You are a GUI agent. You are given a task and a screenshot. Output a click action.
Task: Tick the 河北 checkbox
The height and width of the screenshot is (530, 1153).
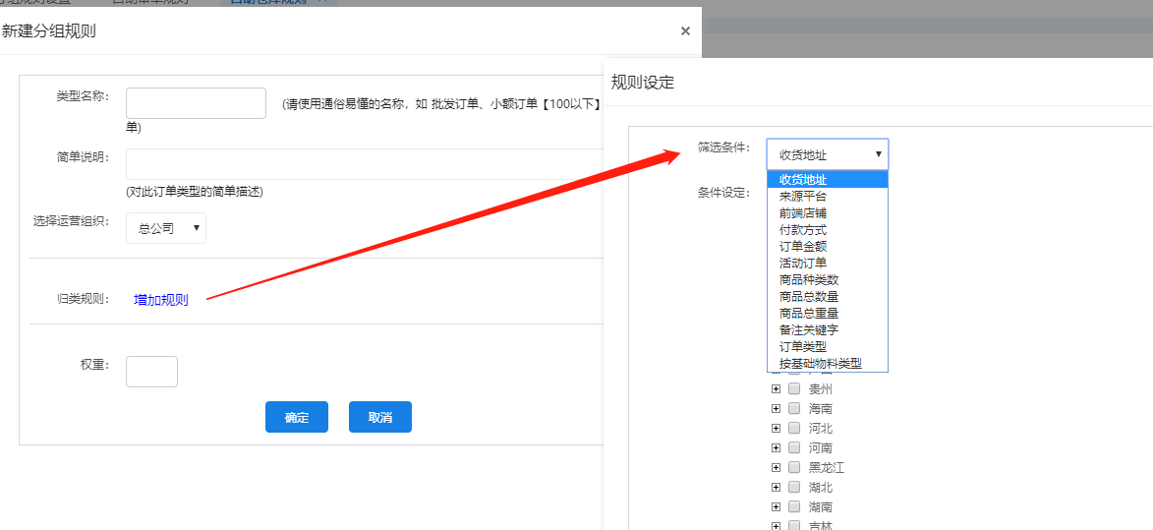794,428
